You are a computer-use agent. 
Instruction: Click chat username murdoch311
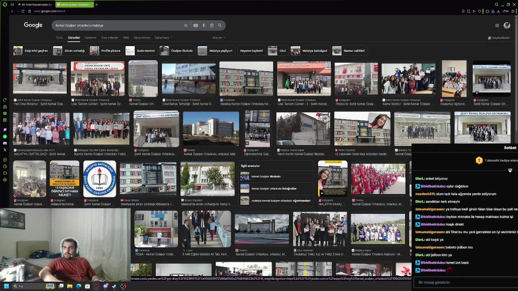tap(425, 194)
